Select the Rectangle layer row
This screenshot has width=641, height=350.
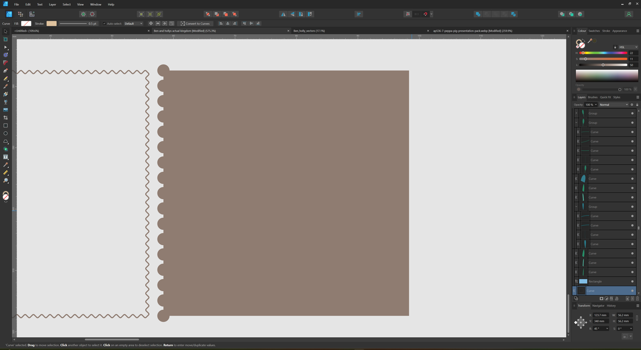(x=605, y=281)
